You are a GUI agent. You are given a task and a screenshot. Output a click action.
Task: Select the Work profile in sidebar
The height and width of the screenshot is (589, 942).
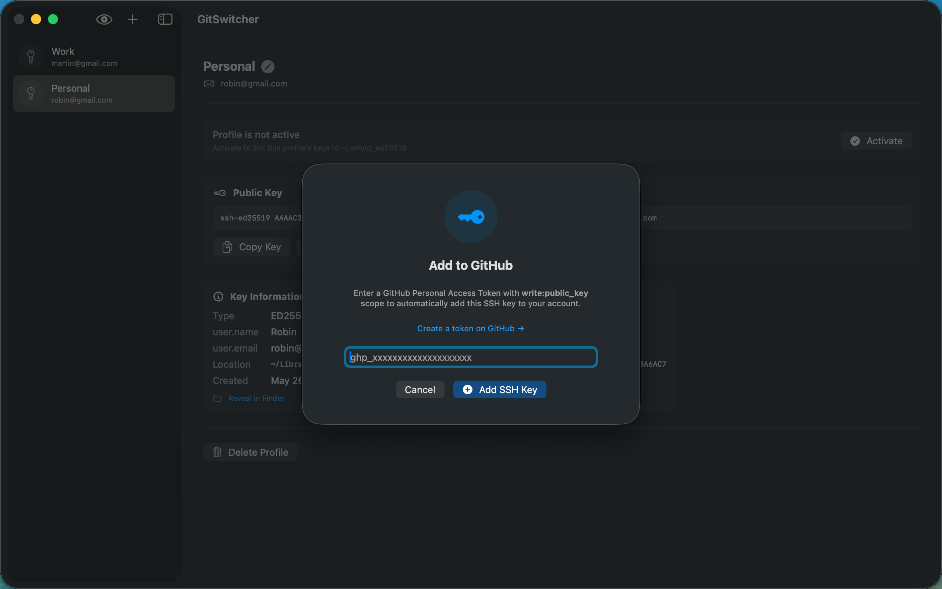click(x=94, y=57)
